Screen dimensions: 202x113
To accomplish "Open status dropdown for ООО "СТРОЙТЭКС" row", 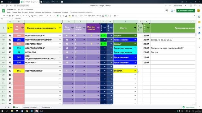I will (x=135, y=44).
